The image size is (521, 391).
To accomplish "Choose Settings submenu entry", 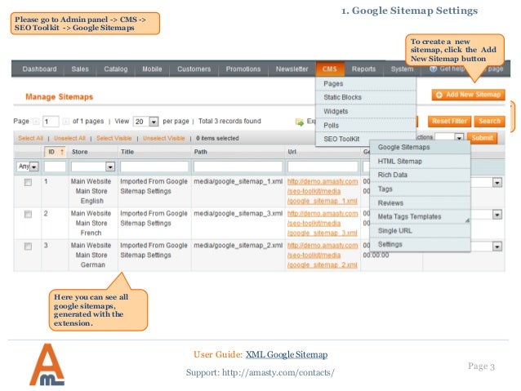I will [x=420, y=244].
